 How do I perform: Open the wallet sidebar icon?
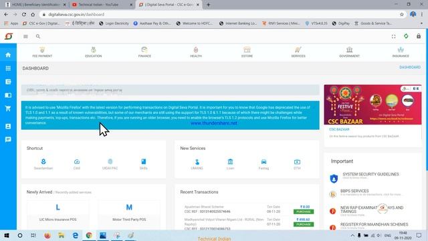8,82
